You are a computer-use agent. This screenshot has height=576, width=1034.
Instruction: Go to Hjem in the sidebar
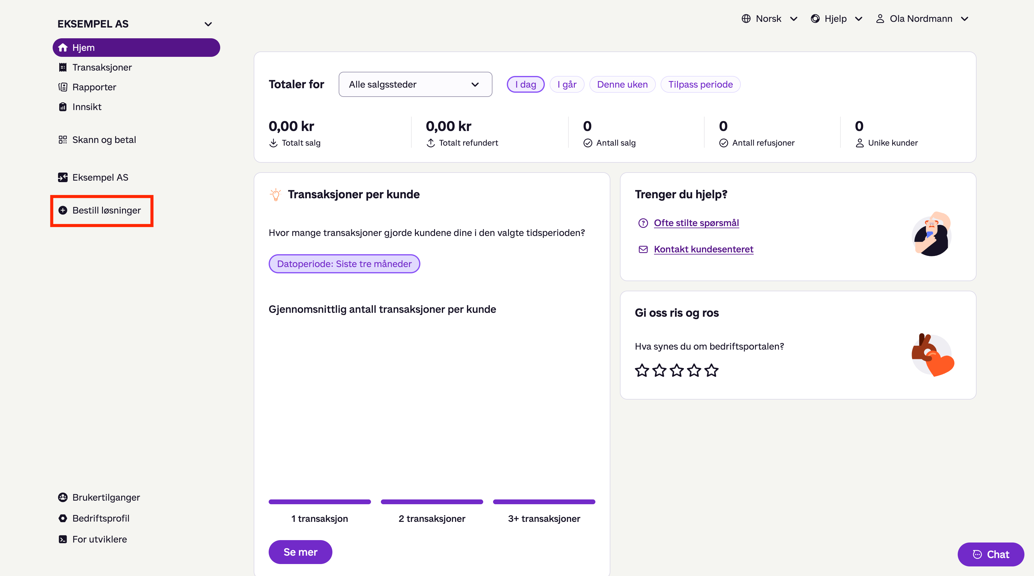click(x=136, y=48)
